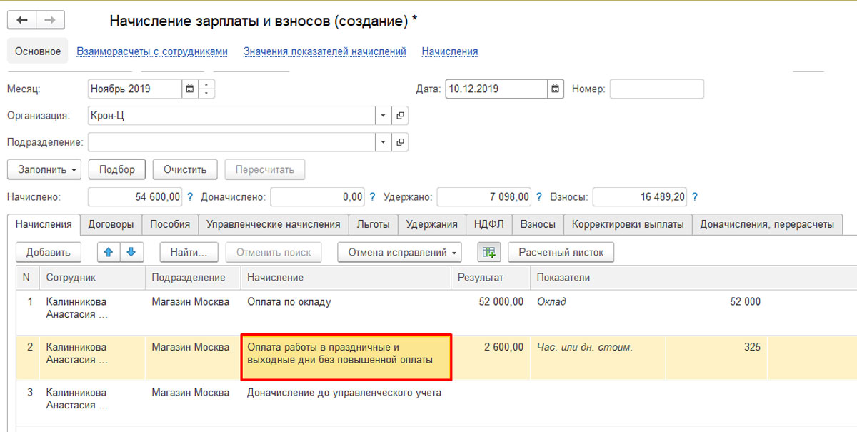
Task: Click the Номер input field
Action: click(x=656, y=89)
